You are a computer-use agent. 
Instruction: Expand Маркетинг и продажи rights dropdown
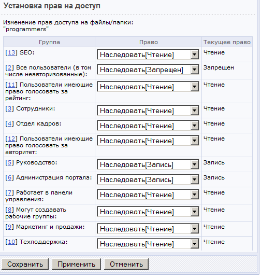(x=148, y=229)
